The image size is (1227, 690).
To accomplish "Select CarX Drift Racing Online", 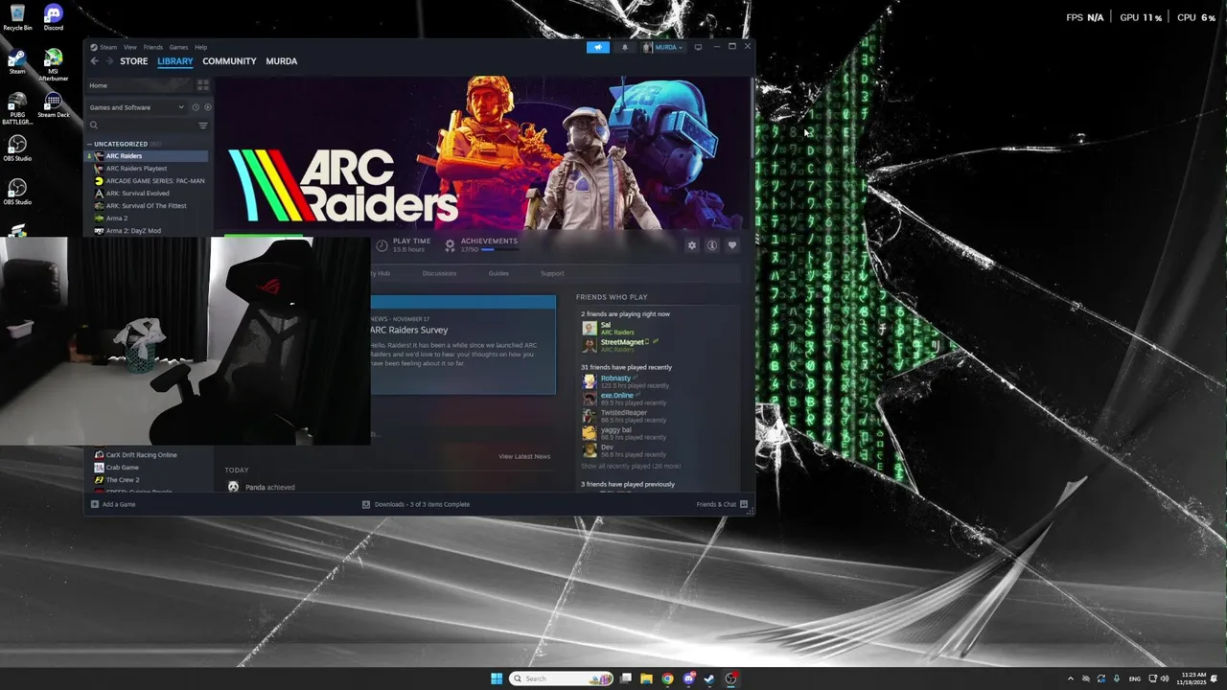I will tap(141, 455).
